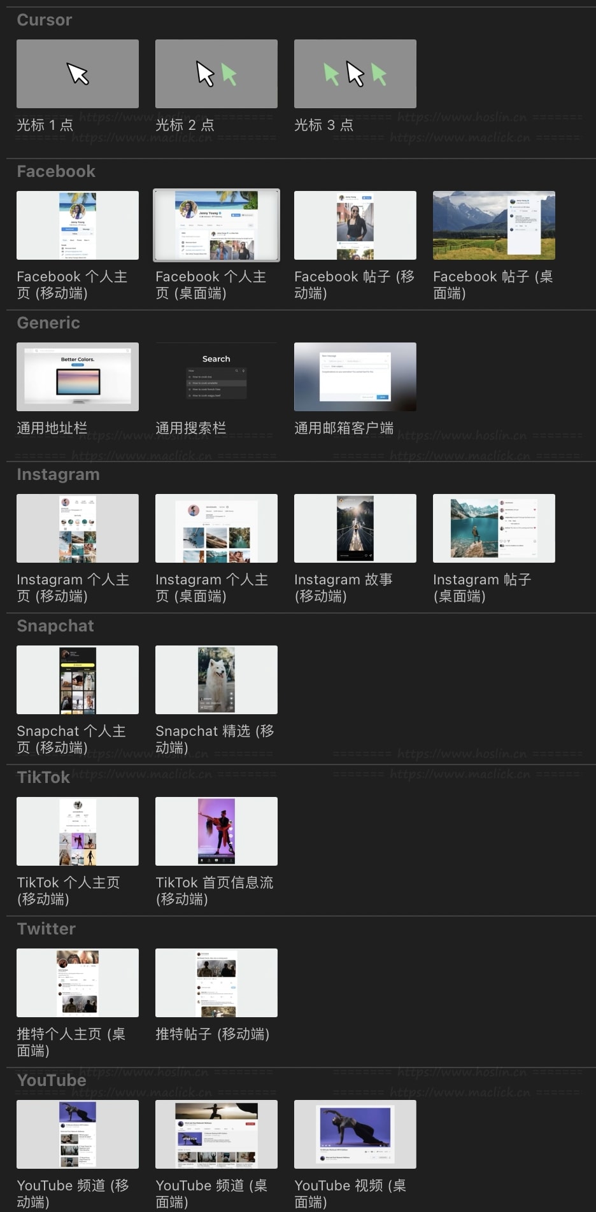Click the label Instagram 个人主页 (移动端)
Image resolution: width=596 pixels, height=1212 pixels.
[73, 588]
